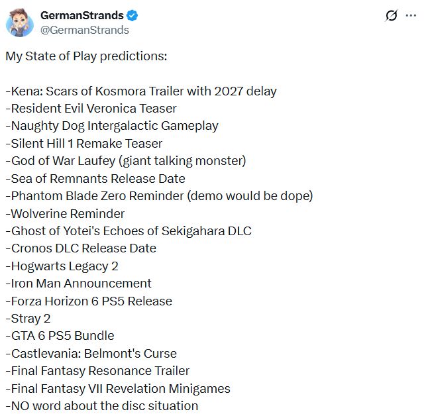This screenshot has height=420, width=426.
Task: Select the Ghost of Yotei's DLC line
Action: (x=129, y=231)
